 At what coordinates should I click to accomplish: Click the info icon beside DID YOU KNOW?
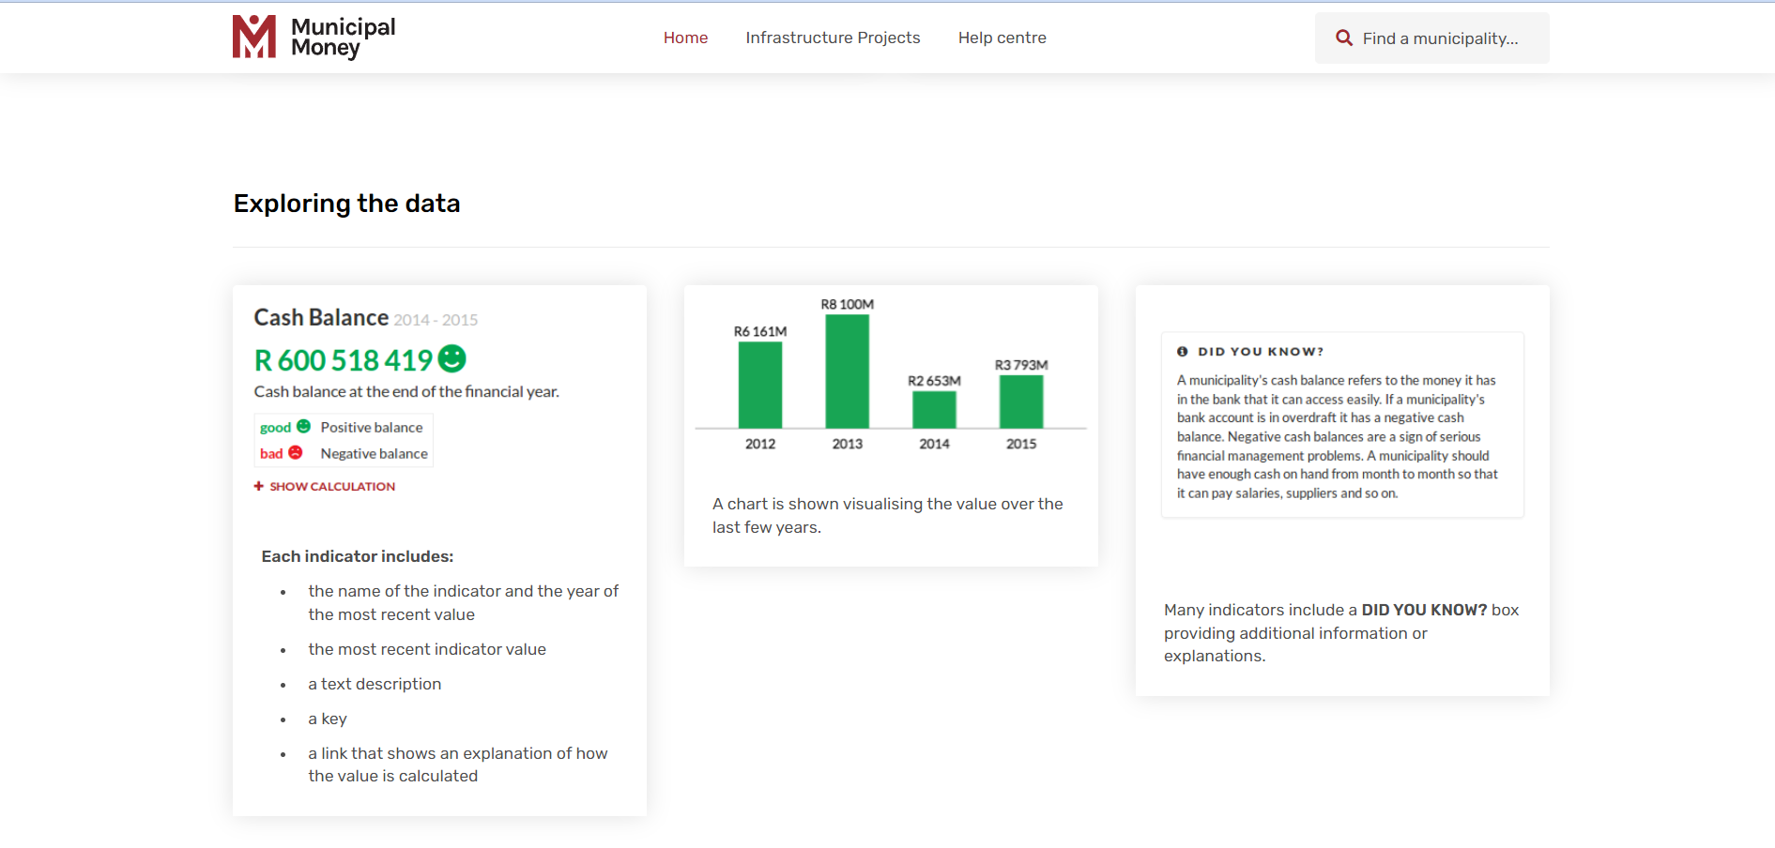click(1183, 352)
